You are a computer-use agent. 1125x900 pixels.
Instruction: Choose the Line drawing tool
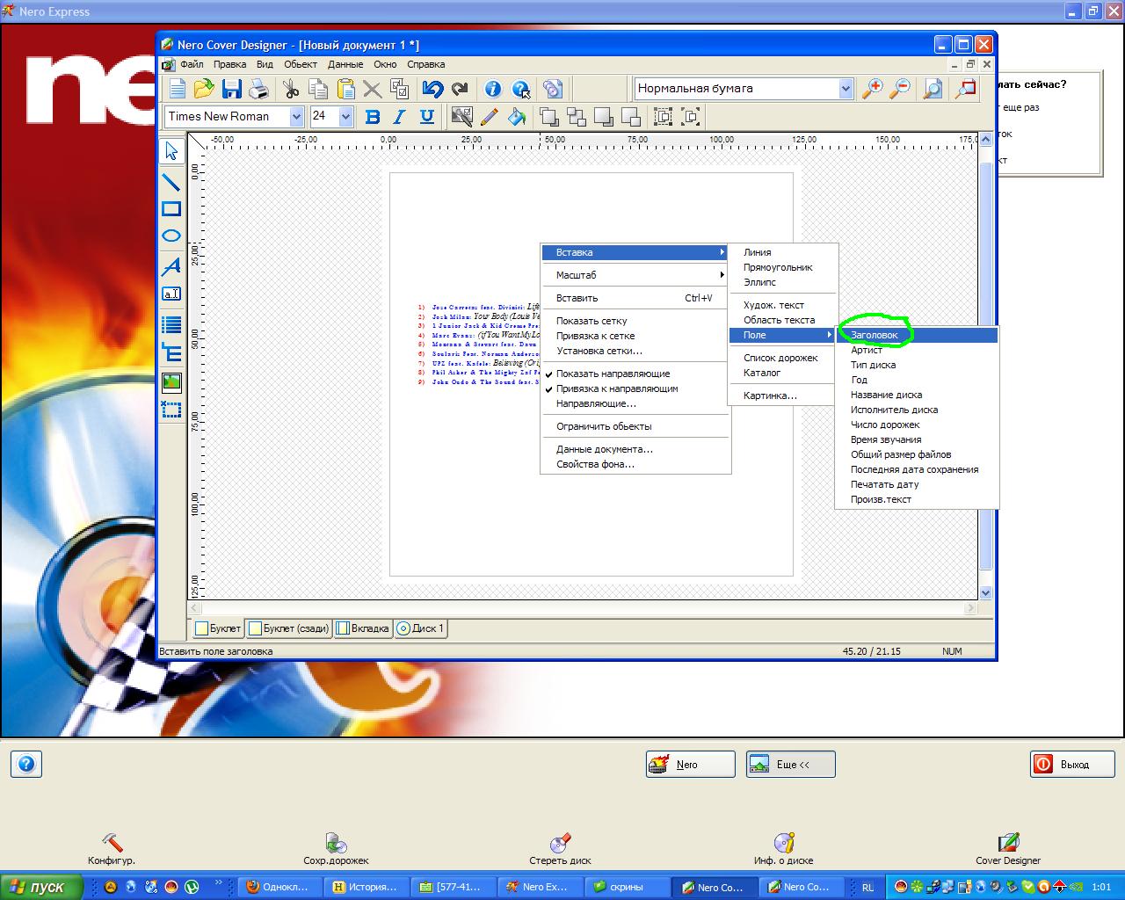pos(171,182)
